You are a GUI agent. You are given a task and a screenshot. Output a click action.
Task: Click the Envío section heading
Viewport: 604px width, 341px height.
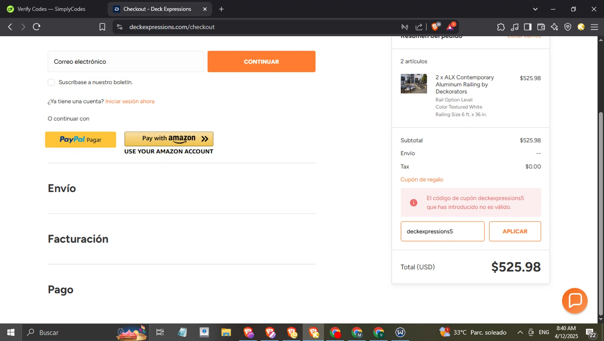pyautogui.click(x=62, y=188)
